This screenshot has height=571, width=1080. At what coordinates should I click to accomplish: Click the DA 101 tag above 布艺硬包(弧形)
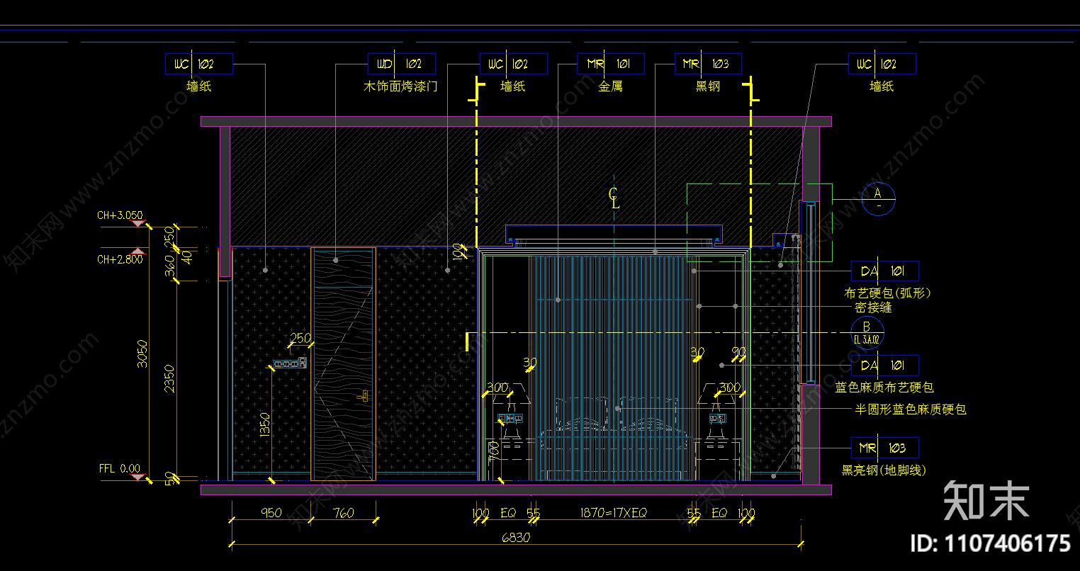pos(884,271)
